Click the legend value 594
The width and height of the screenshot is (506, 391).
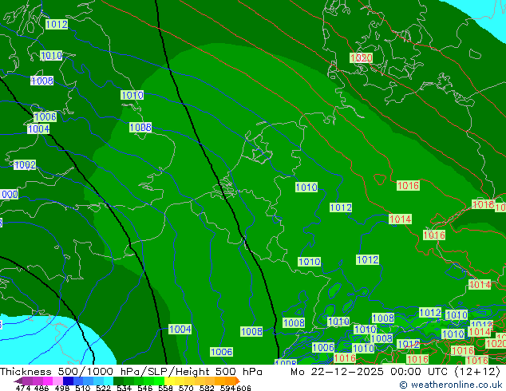tap(227, 388)
